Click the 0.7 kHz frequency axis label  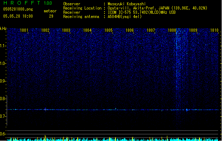(x=3, y=116)
